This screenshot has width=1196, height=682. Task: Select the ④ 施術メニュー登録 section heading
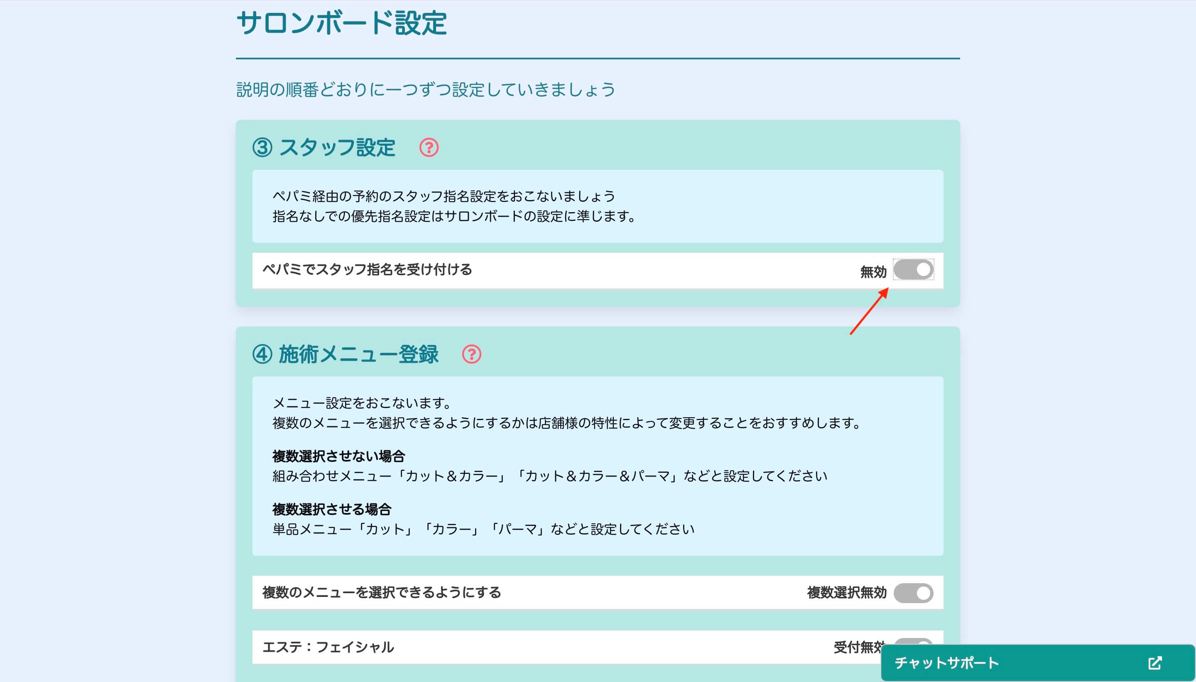(347, 354)
